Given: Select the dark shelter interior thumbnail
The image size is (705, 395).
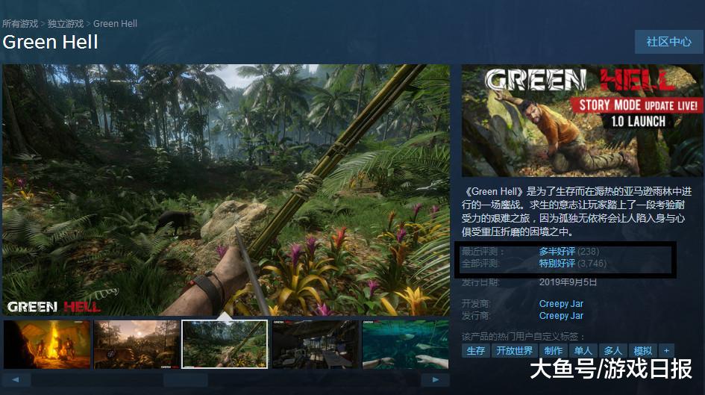Looking at the screenshot, I should click(x=315, y=344).
